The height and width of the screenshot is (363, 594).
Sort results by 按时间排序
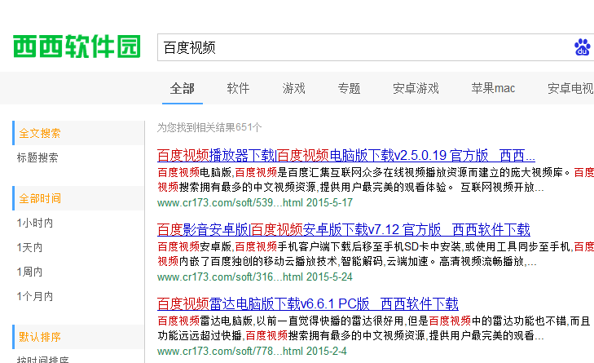click(x=43, y=359)
